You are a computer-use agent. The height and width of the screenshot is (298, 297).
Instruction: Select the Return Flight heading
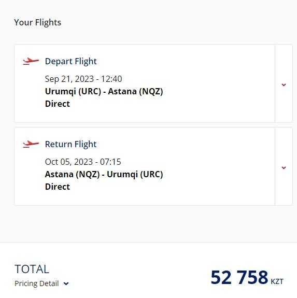[71, 144]
